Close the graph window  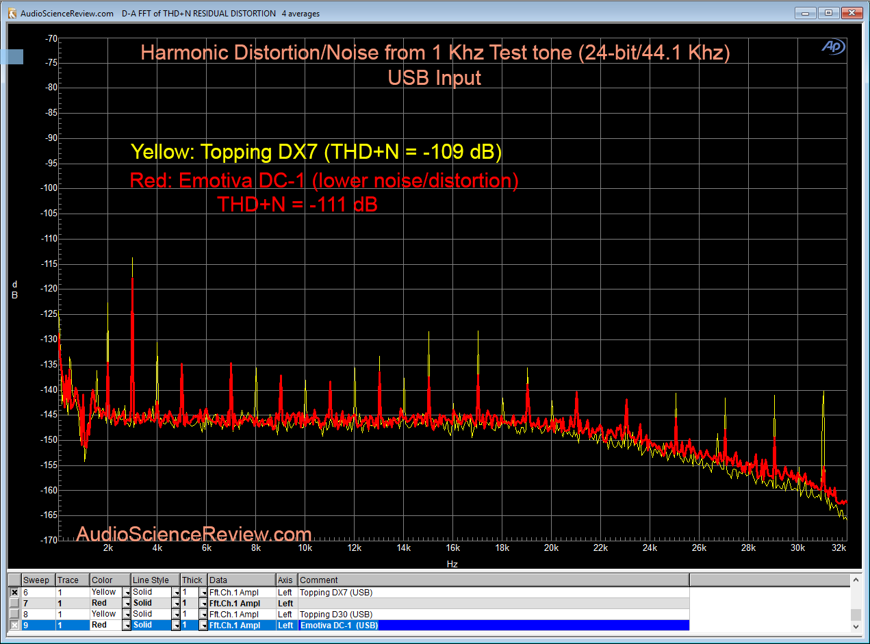coord(851,13)
